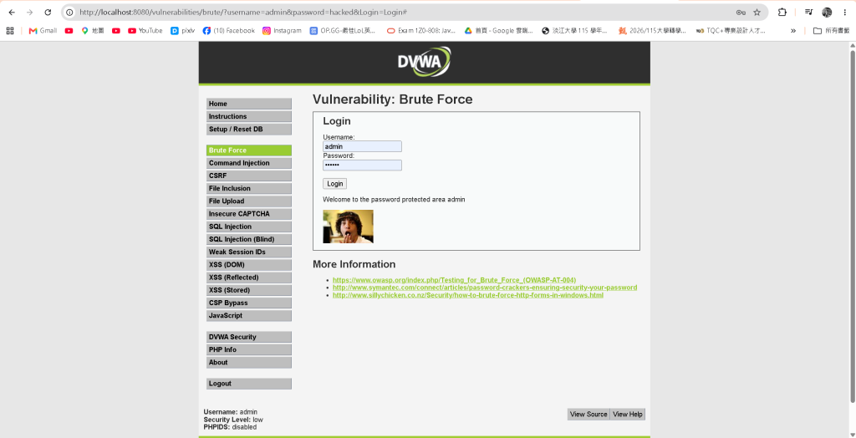This screenshot has height=438, width=856.
Task: Go to Home in the sidebar
Action: coord(249,104)
